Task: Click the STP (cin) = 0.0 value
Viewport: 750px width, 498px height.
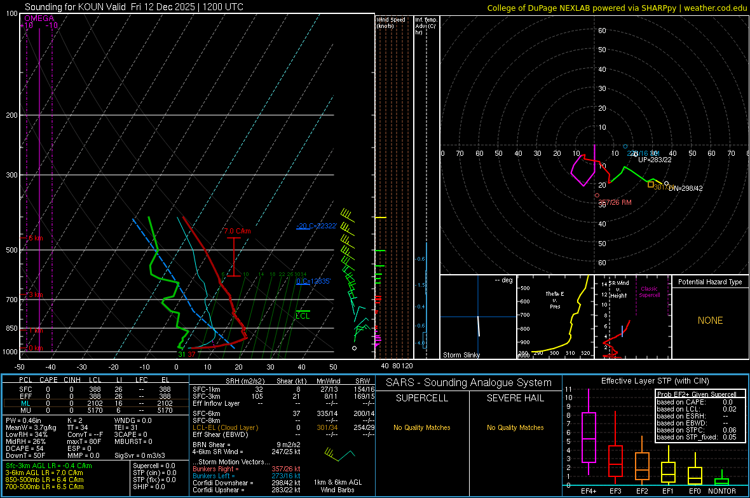Action: (x=154, y=473)
